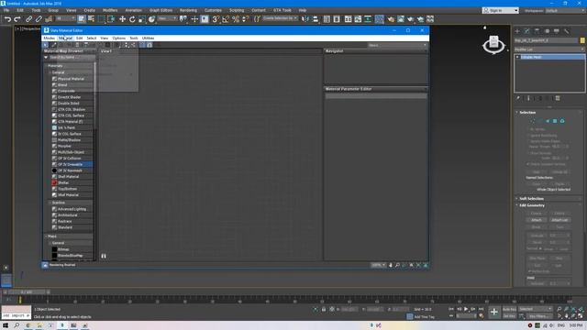Image resolution: width=587 pixels, height=330 pixels.
Task: Click the time slider handle
Action: point(27,291)
